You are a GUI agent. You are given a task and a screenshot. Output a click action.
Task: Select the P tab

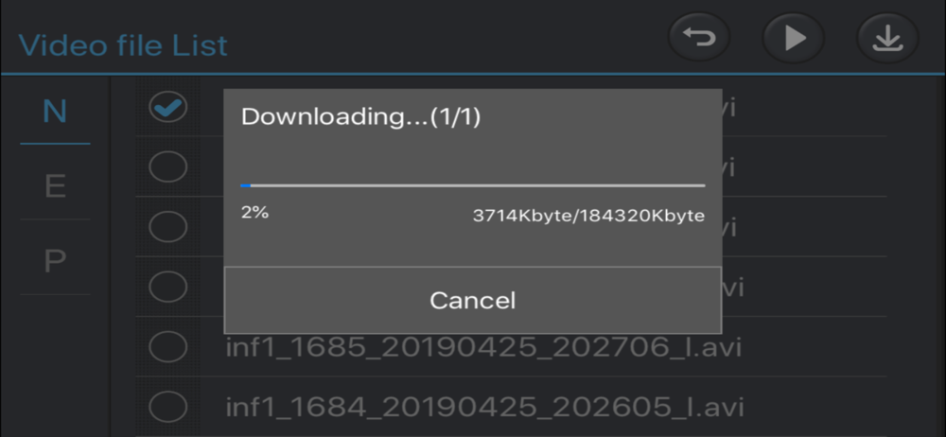(55, 260)
